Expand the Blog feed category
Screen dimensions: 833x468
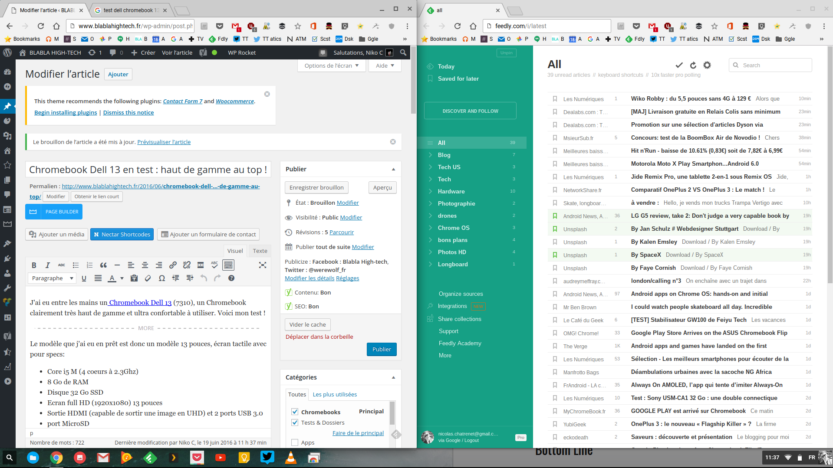(430, 155)
